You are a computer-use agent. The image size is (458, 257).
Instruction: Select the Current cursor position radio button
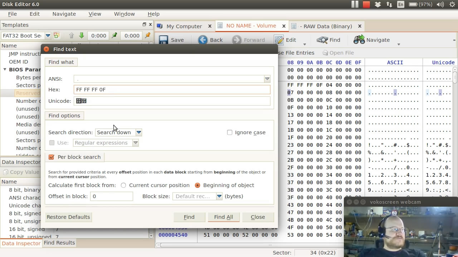point(123,185)
